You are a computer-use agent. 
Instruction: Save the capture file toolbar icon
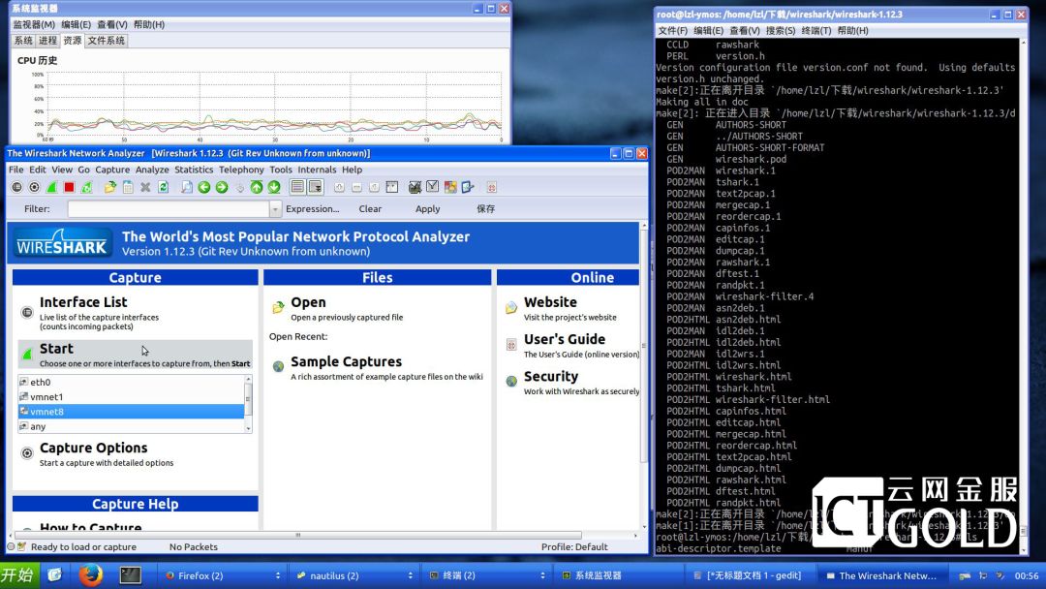pos(128,187)
